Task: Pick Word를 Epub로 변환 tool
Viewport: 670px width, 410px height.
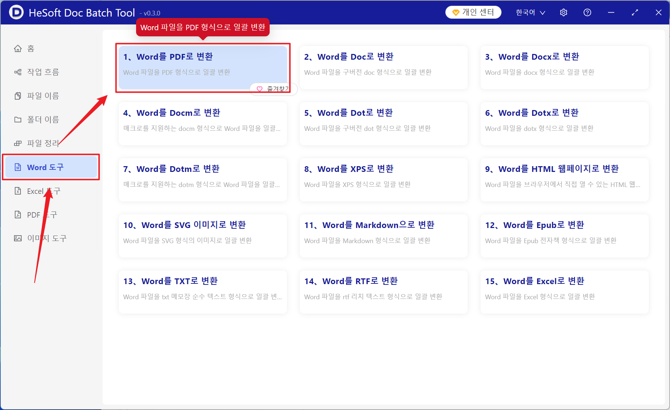Action: 565,236
